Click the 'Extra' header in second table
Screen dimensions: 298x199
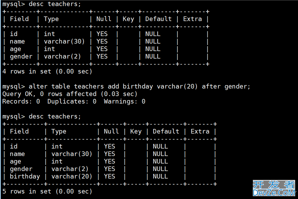coord(200,132)
